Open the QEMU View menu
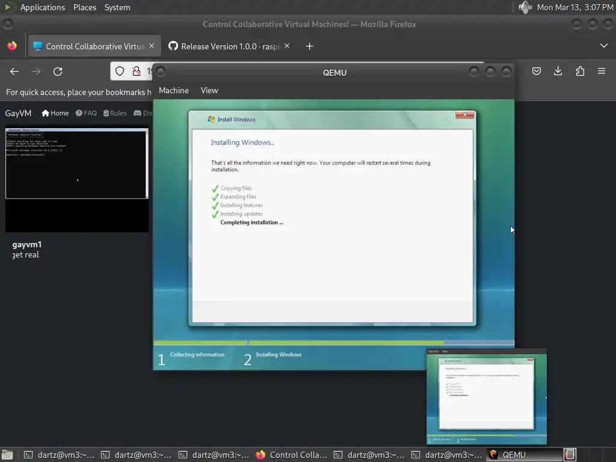This screenshot has width=616, height=462. (209, 90)
